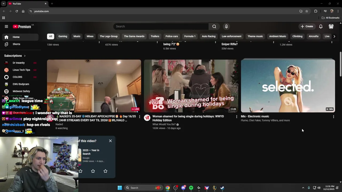Viewport: 342px width, 192px height.
Task: Click the search magnifier button
Action: (x=214, y=26)
